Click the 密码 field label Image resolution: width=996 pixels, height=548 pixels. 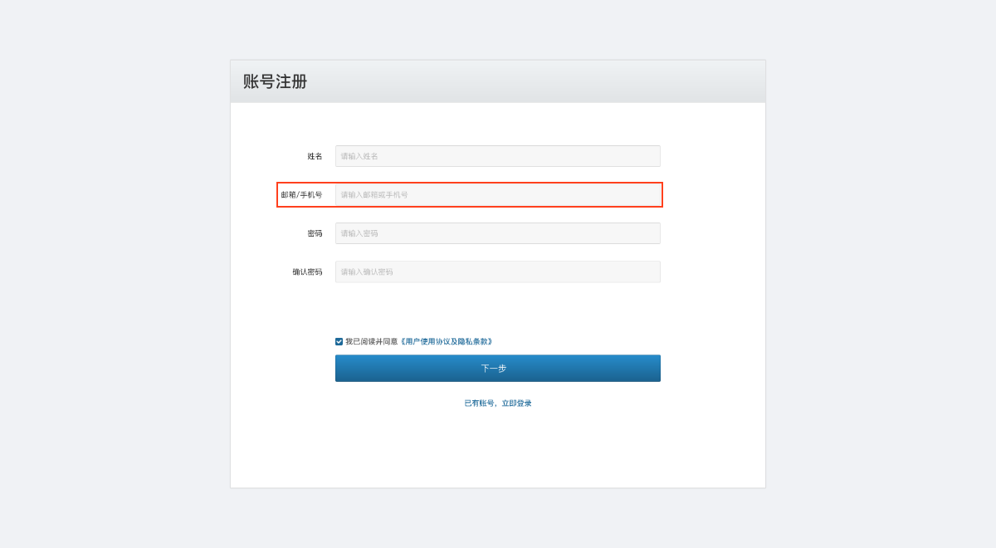(315, 233)
